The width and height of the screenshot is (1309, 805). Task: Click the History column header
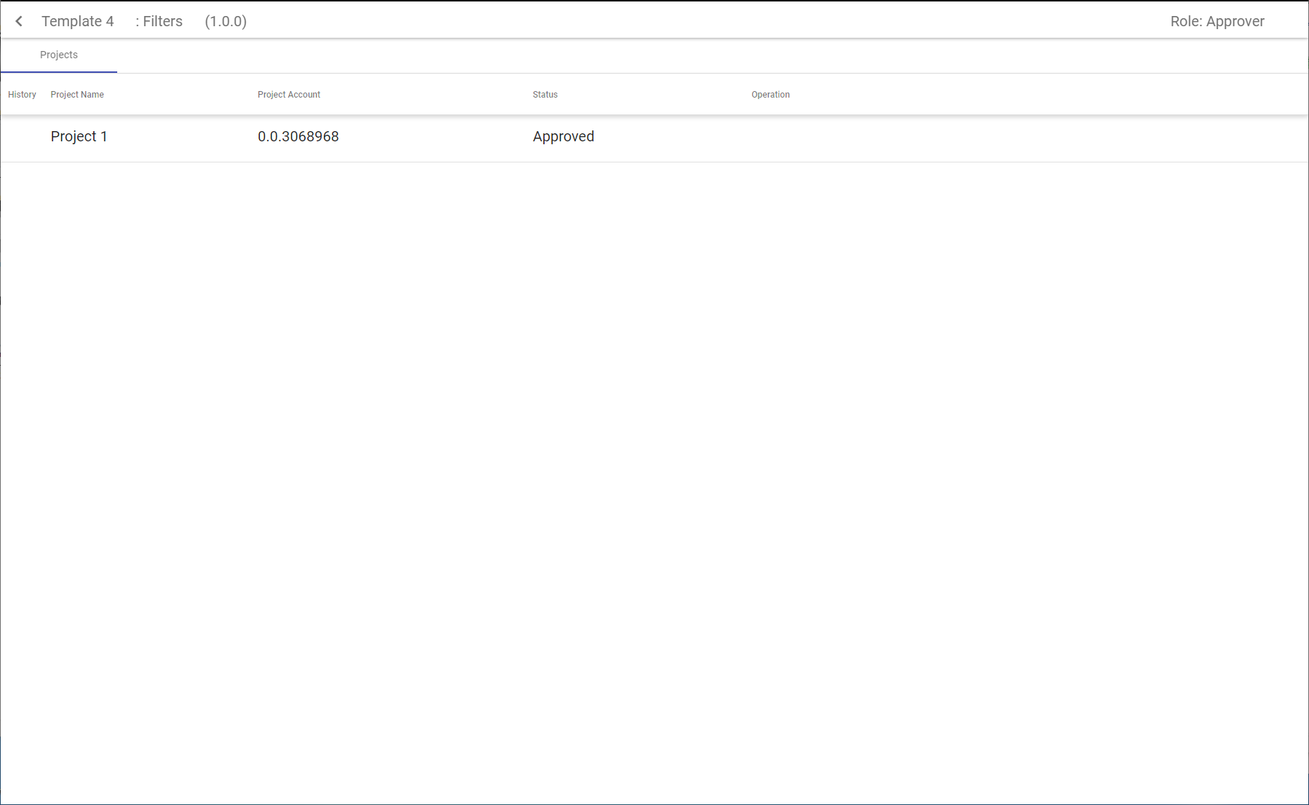click(22, 95)
